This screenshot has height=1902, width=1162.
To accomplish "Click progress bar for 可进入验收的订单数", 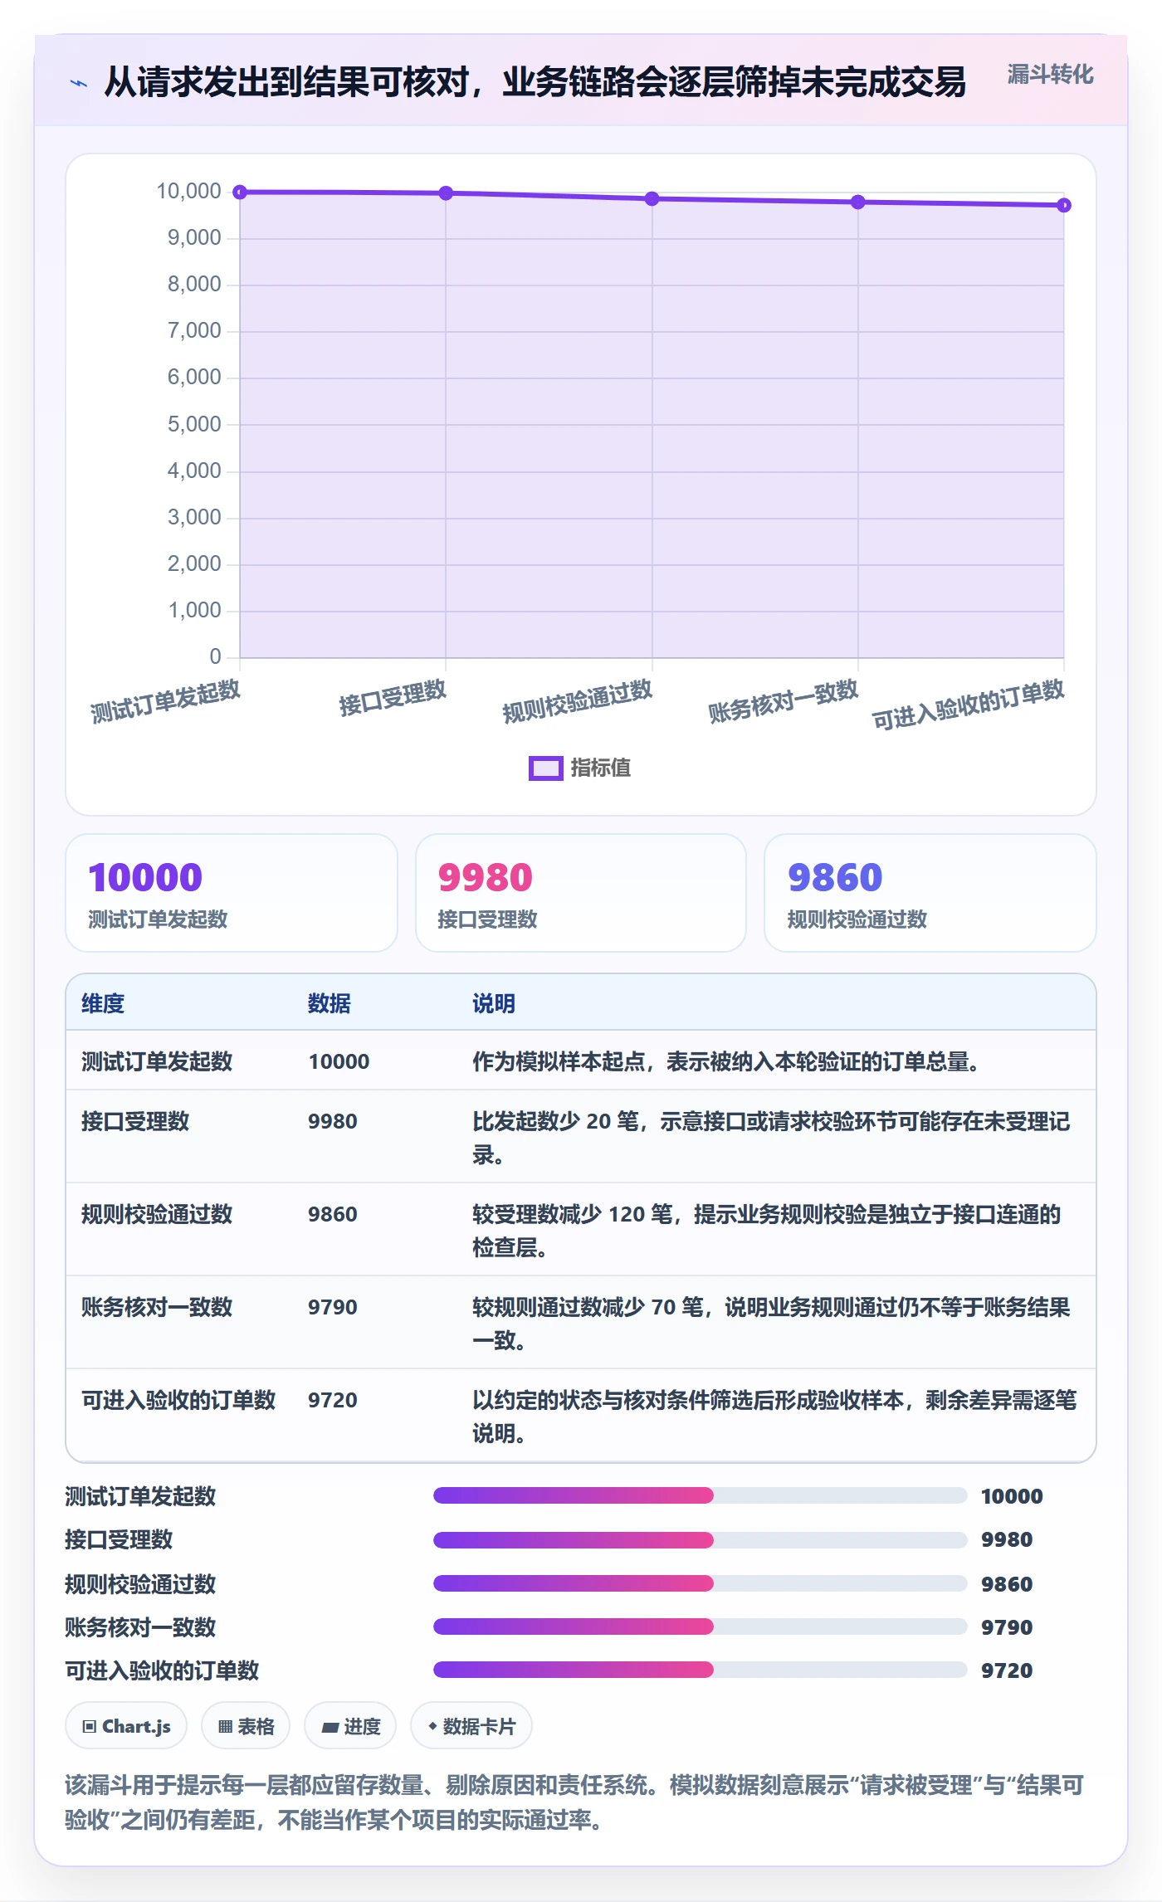I will pos(700,1670).
